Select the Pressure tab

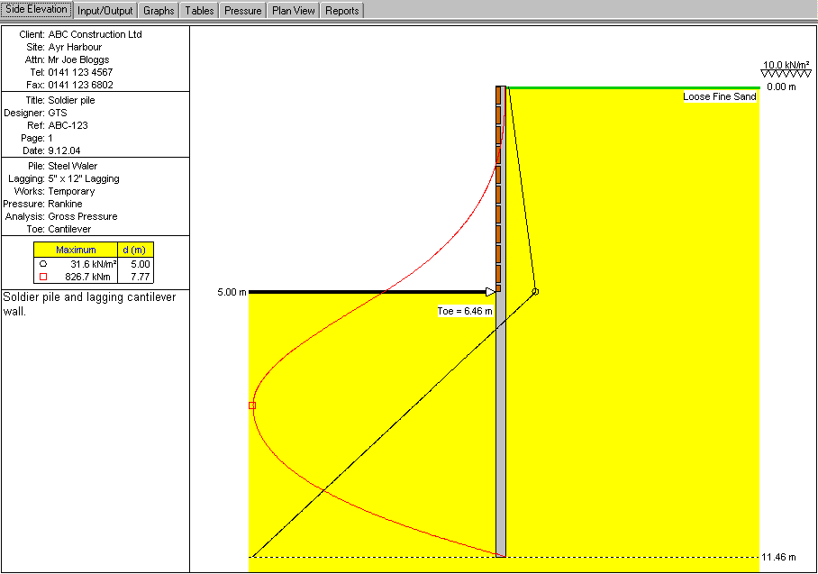[x=243, y=11]
